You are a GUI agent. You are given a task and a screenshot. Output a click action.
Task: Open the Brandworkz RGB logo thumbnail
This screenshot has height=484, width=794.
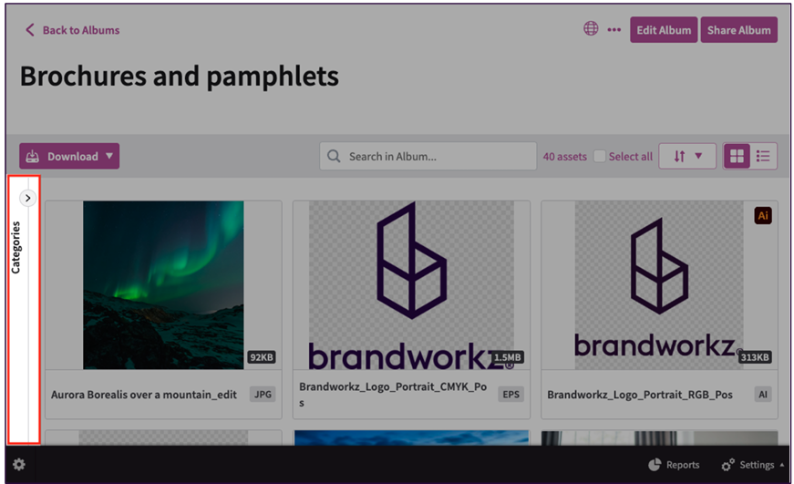pyautogui.click(x=659, y=285)
